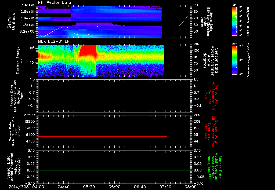Click the 4700 scanner position tick label
Screen dimensions: 275x190
pyautogui.click(x=31, y=141)
